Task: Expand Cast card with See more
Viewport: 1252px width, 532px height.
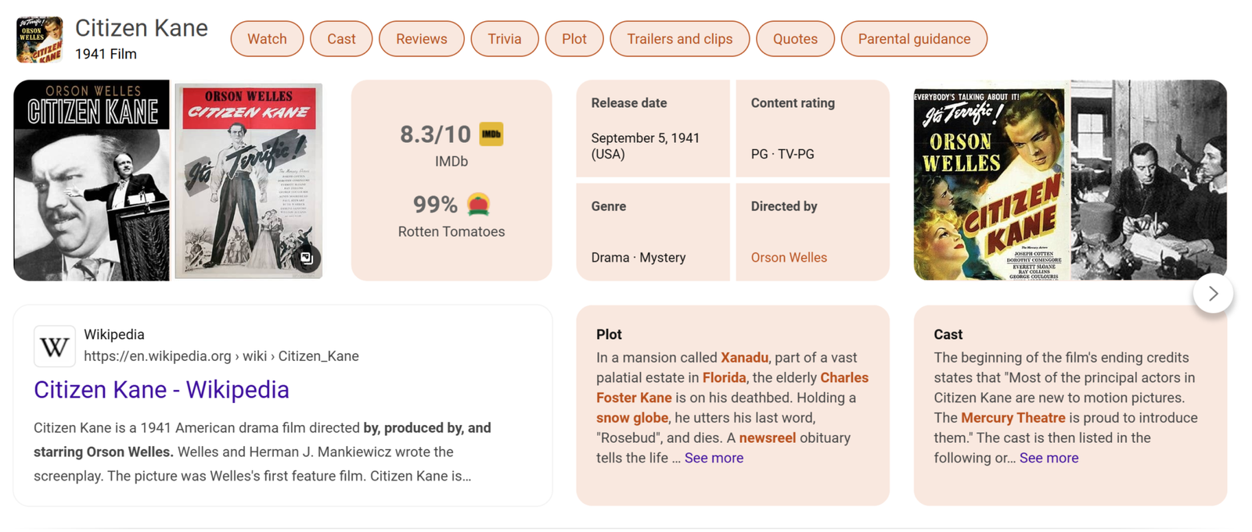Action: (1049, 458)
